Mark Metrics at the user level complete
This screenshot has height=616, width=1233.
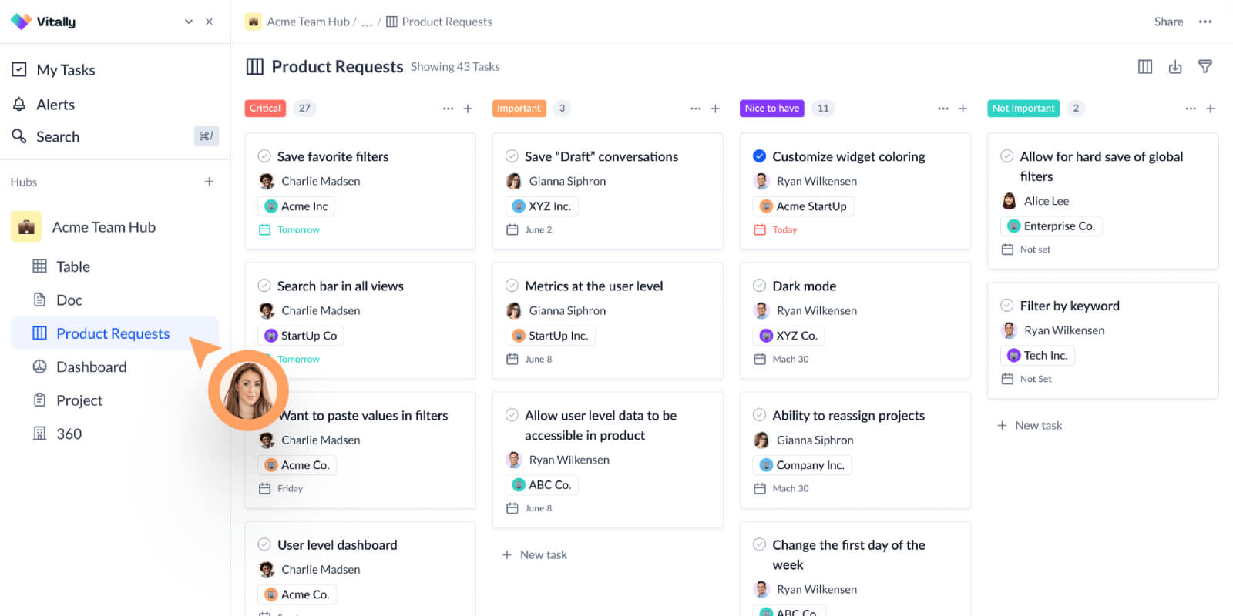point(512,286)
